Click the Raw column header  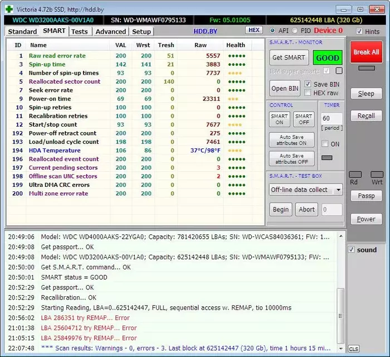coord(201,45)
